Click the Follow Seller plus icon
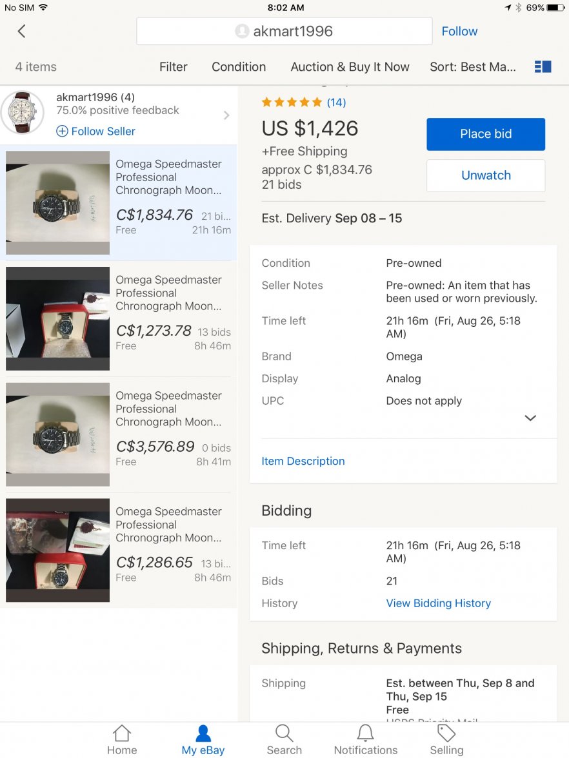The height and width of the screenshot is (758, 569). click(62, 131)
